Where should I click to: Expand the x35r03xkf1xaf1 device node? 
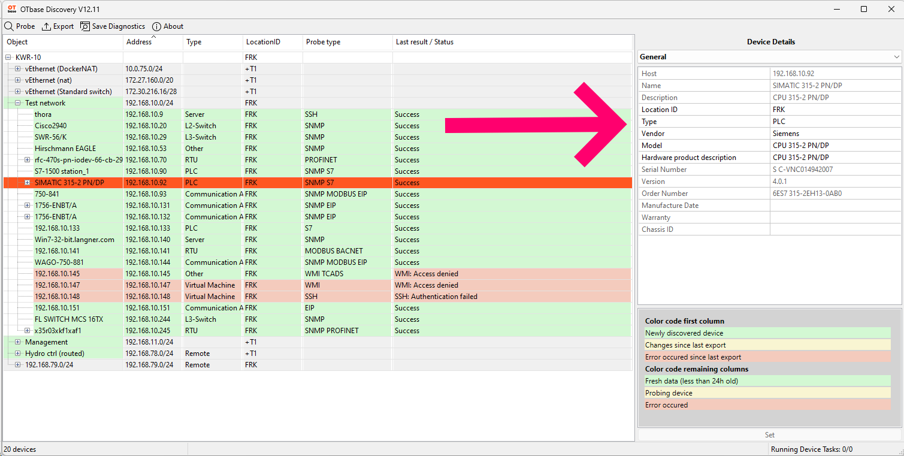coord(28,331)
